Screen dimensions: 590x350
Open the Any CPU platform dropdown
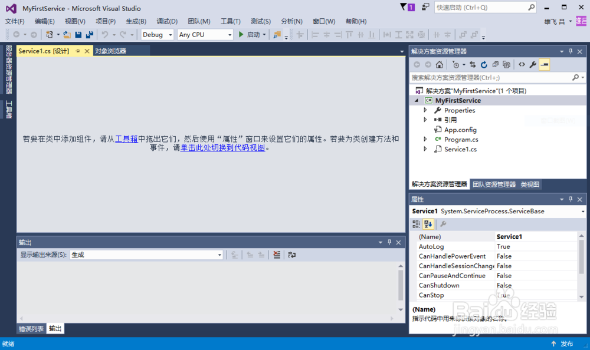229,34
